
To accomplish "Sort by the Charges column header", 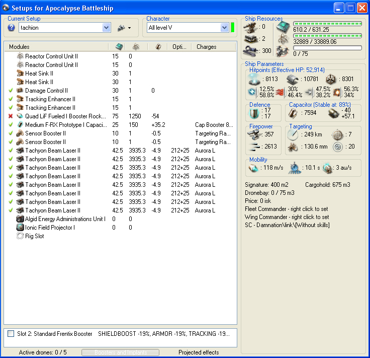I will 214,47.
